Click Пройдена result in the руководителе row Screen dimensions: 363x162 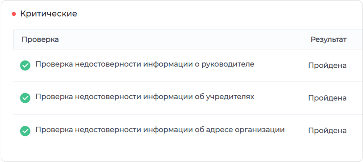pos(327,65)
